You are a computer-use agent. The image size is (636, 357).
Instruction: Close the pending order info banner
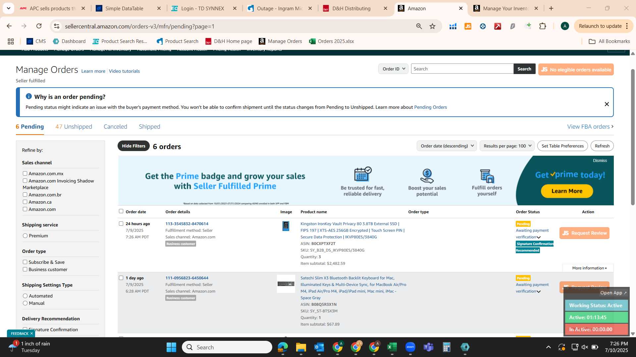point(607,104)
